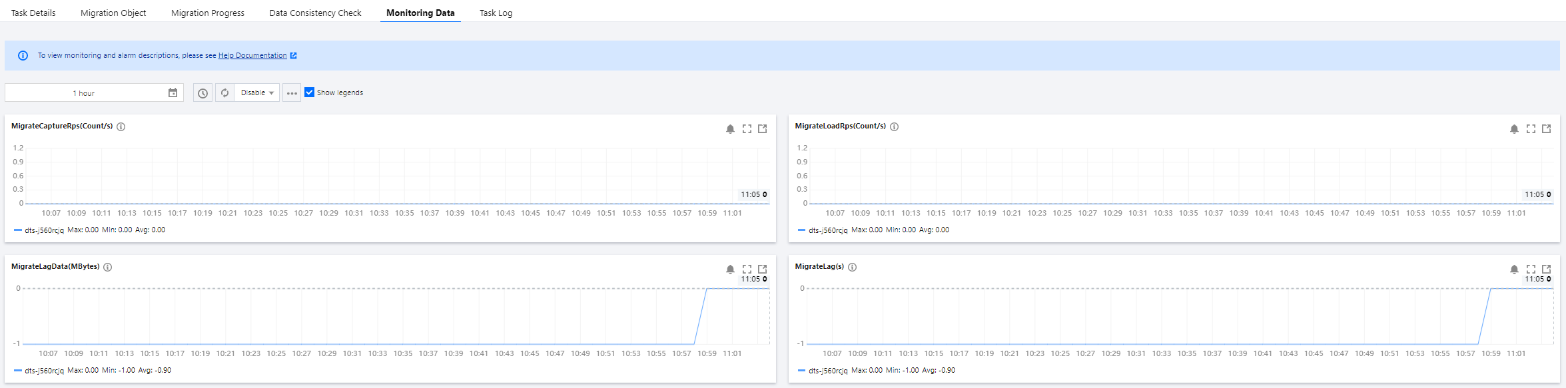Viewport: 1566px width, 388px height.
Task: Expand the MigrateLoadRps chart to fullscreen
Action: point(1531,129)
